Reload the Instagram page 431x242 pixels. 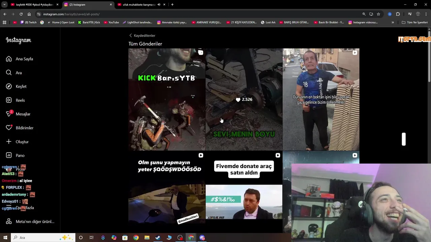[x=21, y=14]
